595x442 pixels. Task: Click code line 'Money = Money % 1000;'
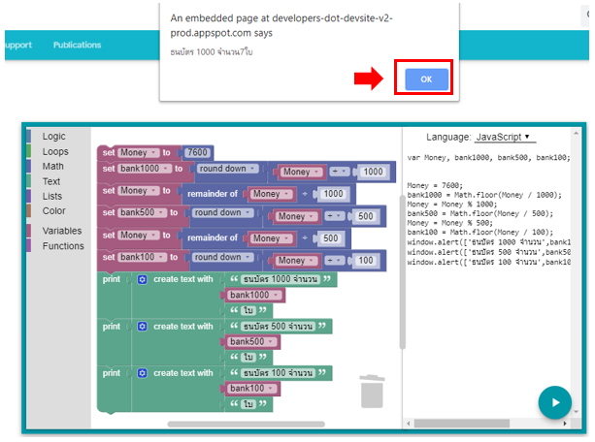451,204
